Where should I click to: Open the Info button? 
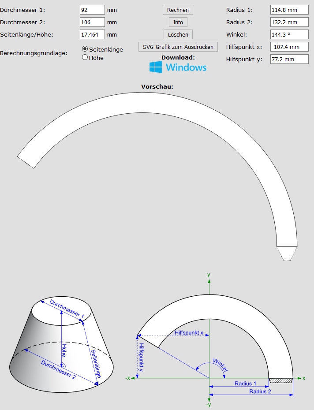(178, 22)
